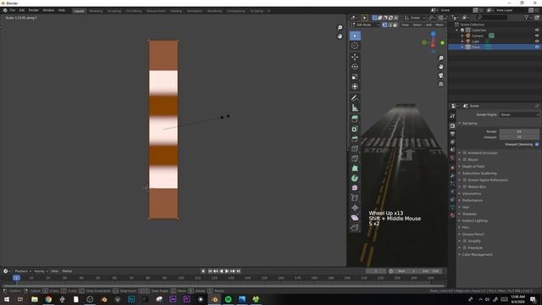Select the Edge Slide tool
Screen dimensions: 542x305
coord(355,197)
